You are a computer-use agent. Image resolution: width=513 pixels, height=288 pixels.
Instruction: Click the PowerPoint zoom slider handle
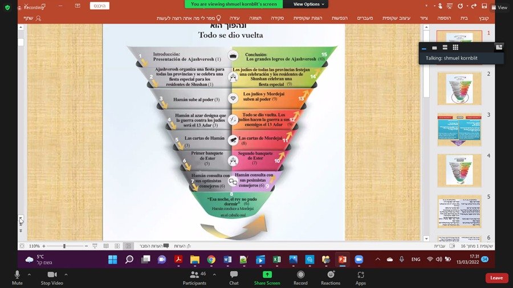pos(64,246)
